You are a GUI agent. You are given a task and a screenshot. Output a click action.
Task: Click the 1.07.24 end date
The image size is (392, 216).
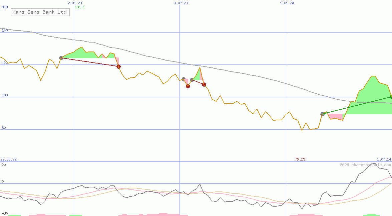pyautogui.click(x=384, y=159)
